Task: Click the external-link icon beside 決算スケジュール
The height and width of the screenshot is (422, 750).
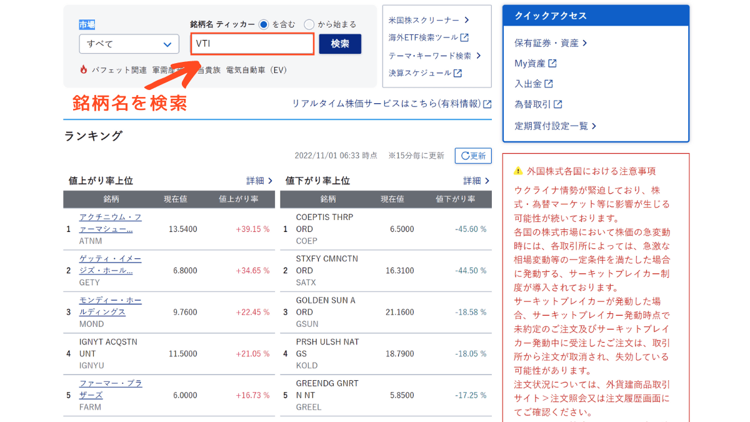Action: pos(457,73)
